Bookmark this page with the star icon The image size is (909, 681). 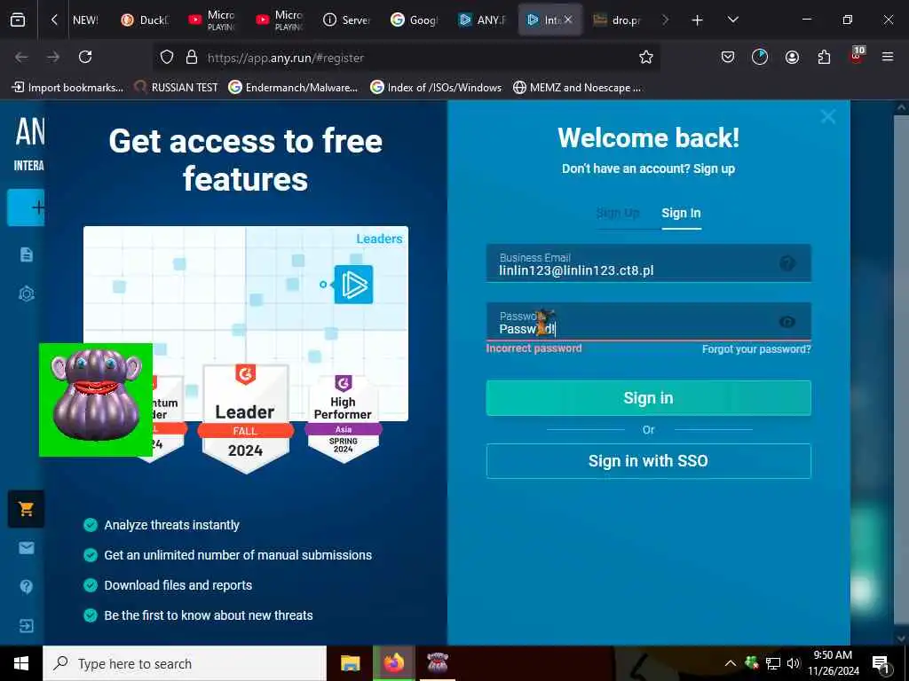pyautogui.click(x=646, y=57)
